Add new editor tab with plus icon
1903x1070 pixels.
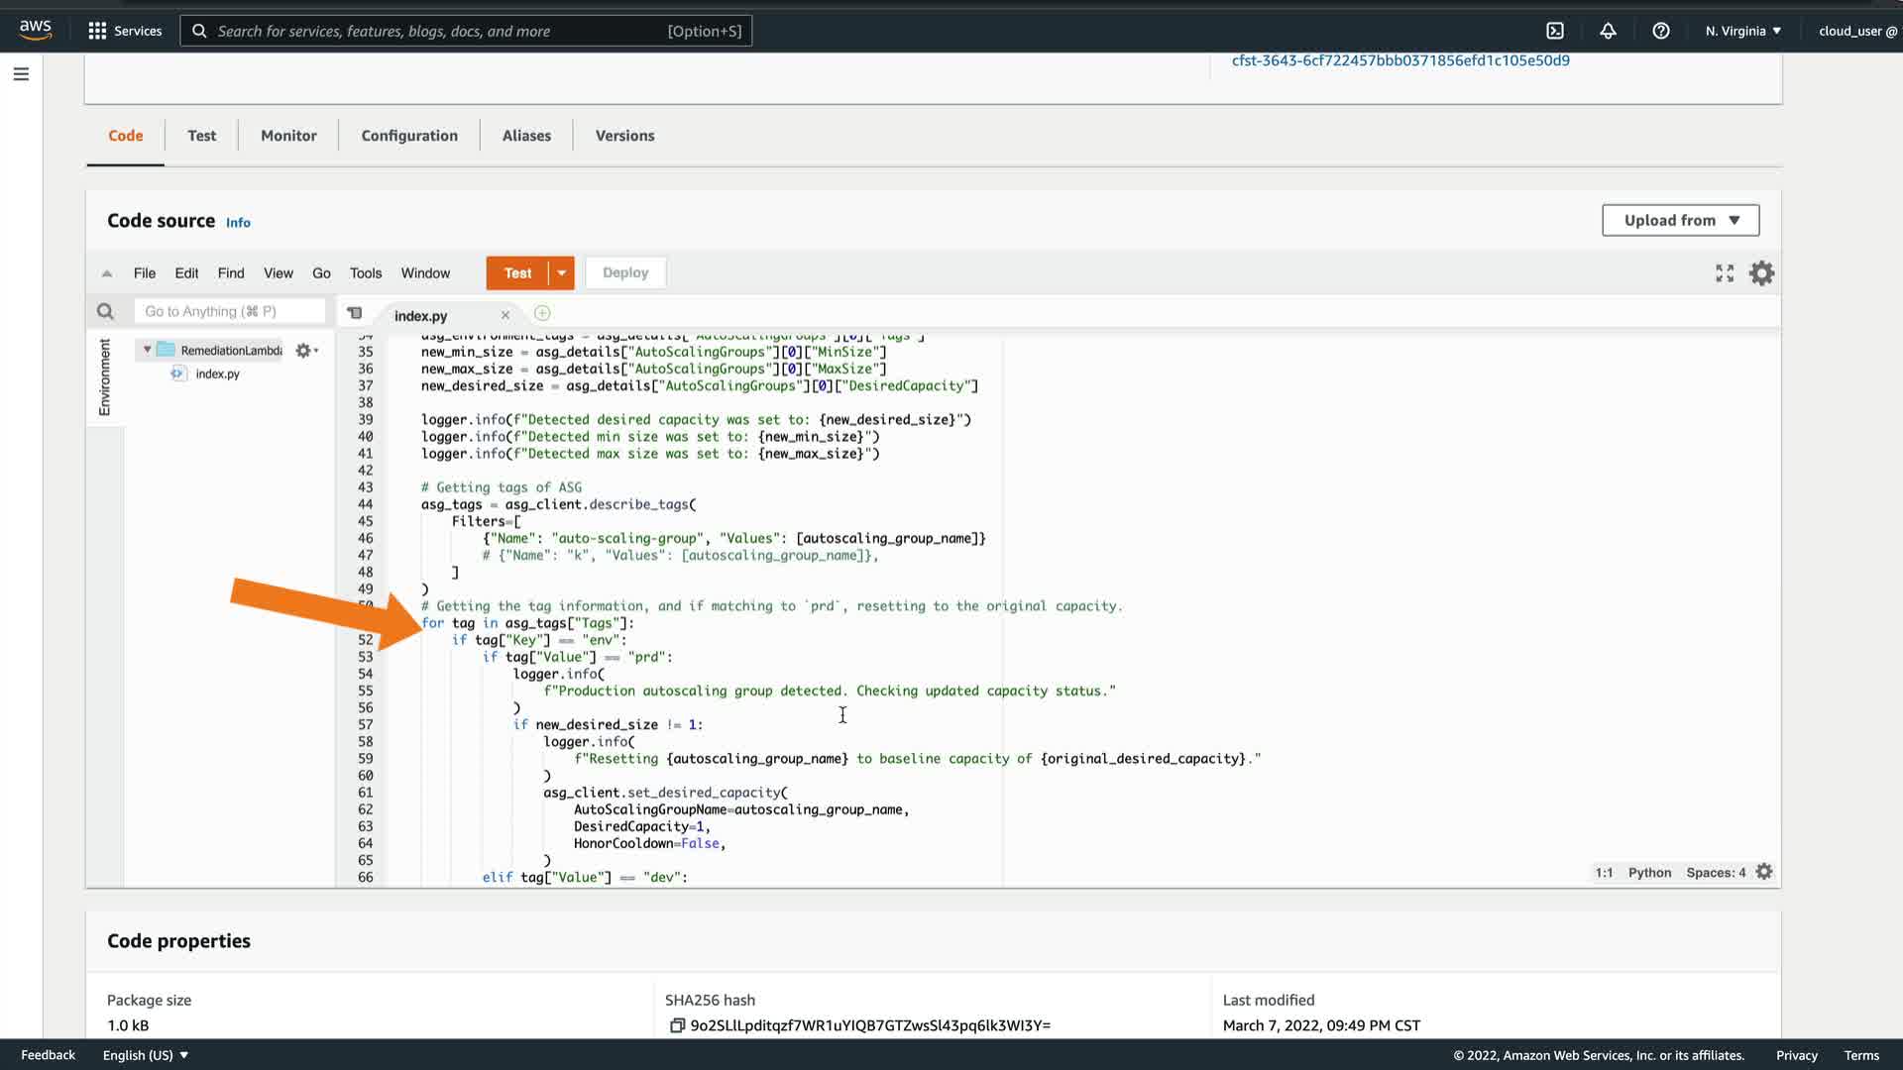coord(542,314)
